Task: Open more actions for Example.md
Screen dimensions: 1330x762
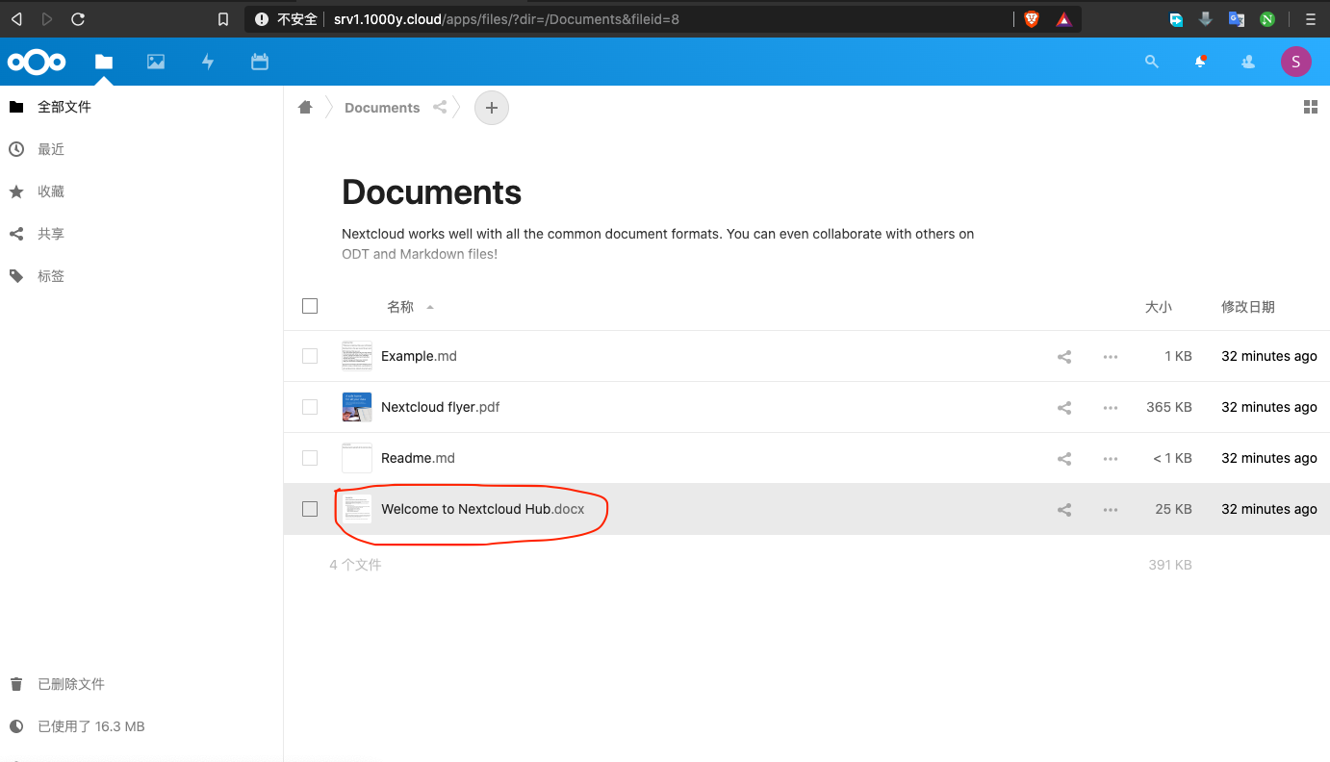Action: (x=1111, y=356)
